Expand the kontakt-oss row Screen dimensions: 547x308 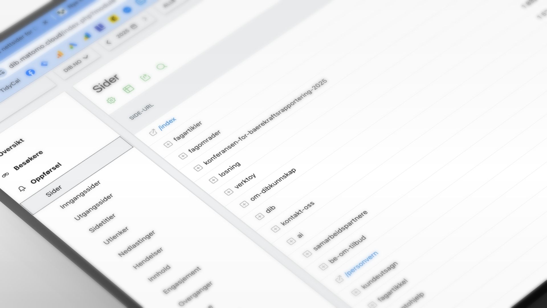tap(275, 229)
